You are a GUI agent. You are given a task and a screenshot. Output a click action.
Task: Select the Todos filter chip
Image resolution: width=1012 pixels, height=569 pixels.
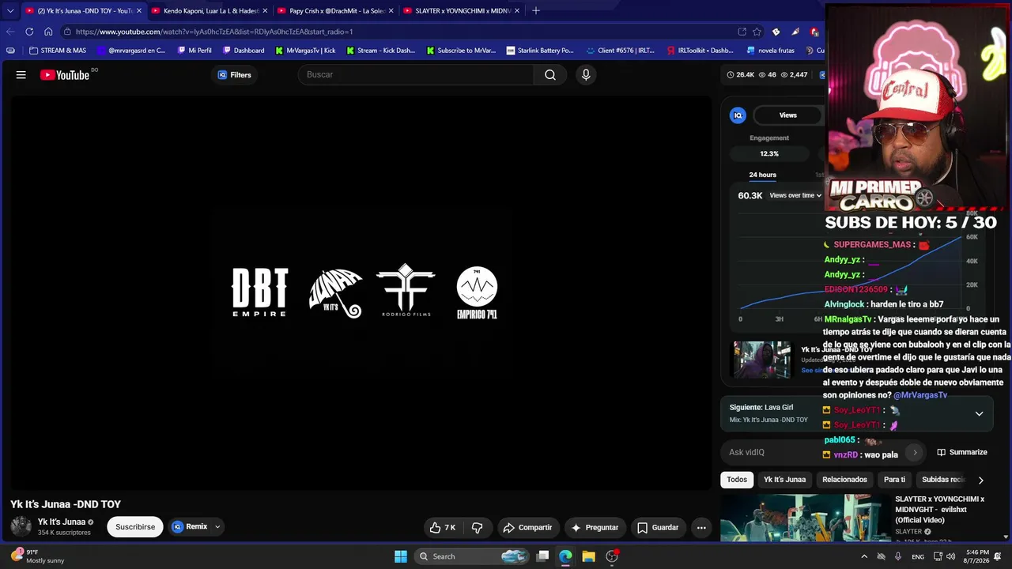coord(737,480)
